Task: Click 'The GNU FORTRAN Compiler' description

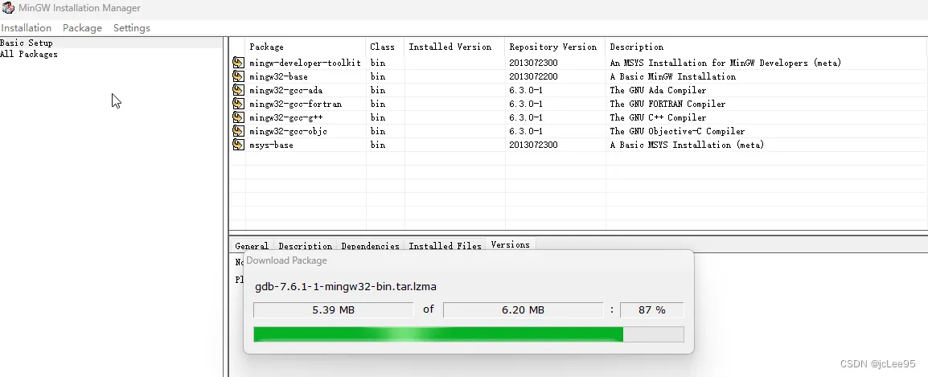Action: point(667,104)
